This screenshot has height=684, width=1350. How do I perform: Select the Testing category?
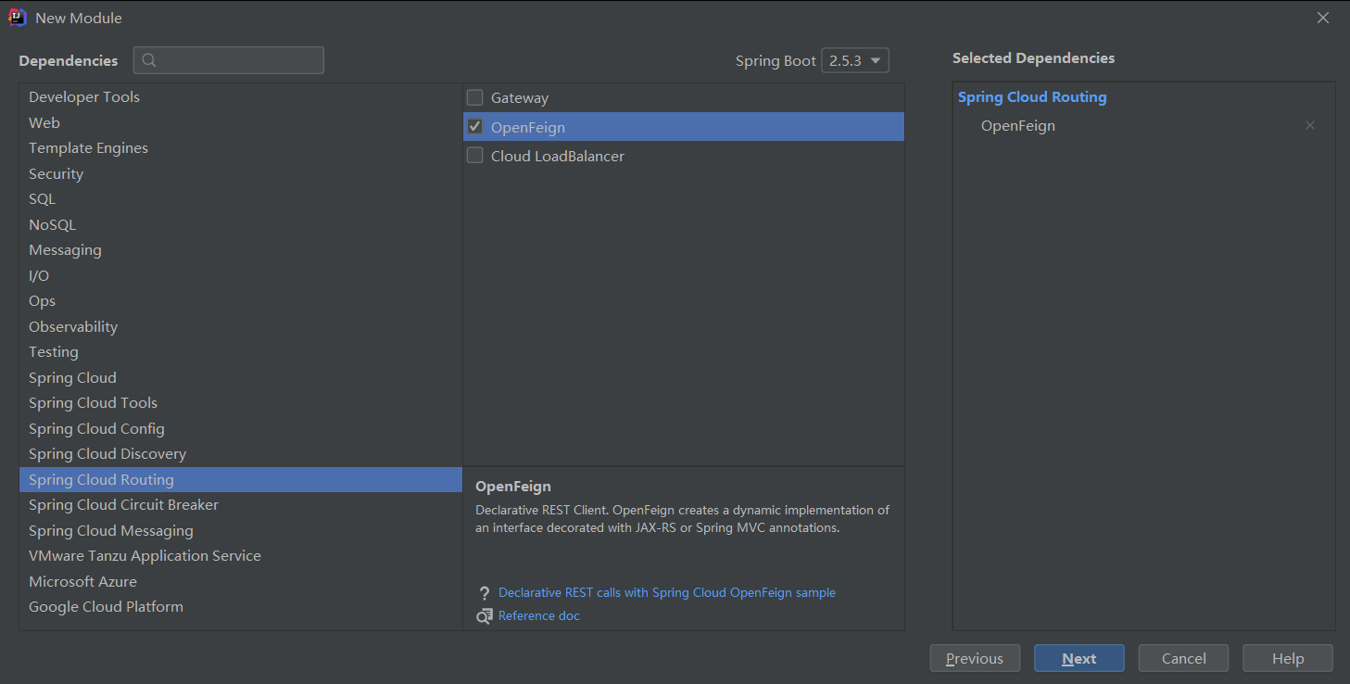coord(241,351)
